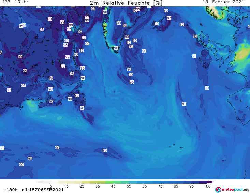
Task: Click the meteopool.org logo
Action: (x=232, y=190)
